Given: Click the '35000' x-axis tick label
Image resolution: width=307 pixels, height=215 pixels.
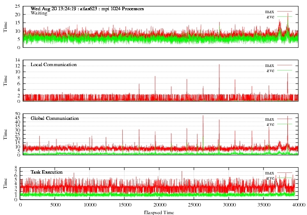Looking at the screenshot, I should click(x=264, y=205).
